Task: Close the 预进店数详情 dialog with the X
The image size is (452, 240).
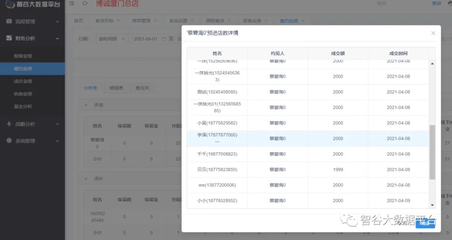Action: (x=433, y=33)
